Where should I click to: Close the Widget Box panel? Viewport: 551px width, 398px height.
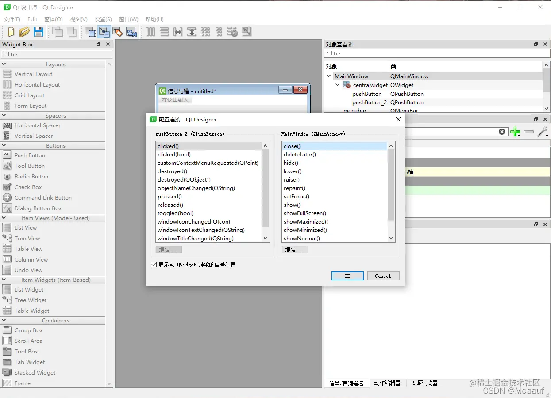[108, 44]
